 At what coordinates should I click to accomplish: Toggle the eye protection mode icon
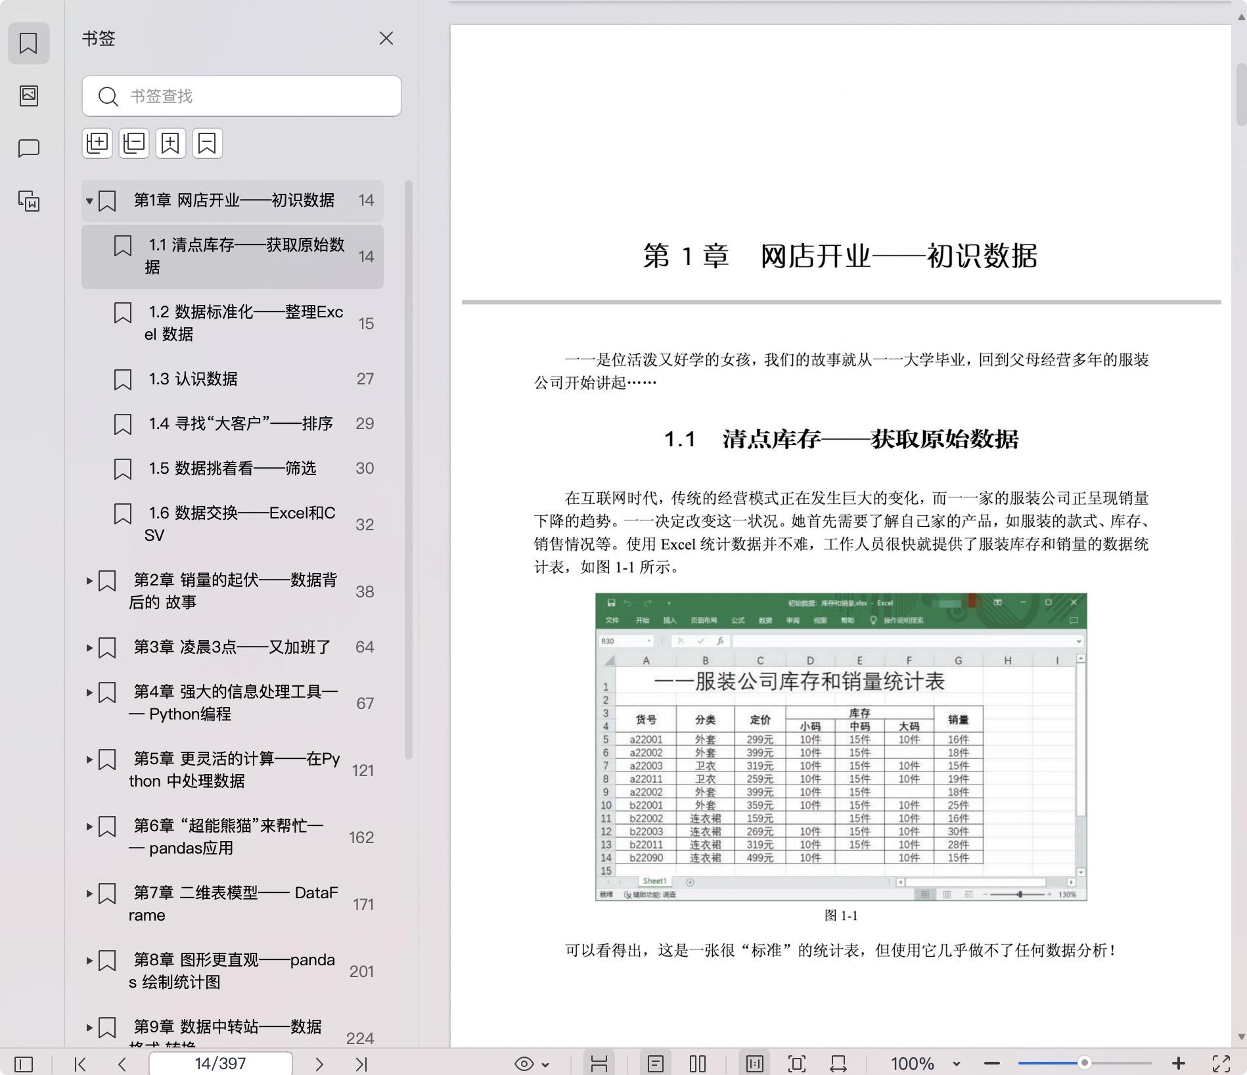tap(524, 1064)
